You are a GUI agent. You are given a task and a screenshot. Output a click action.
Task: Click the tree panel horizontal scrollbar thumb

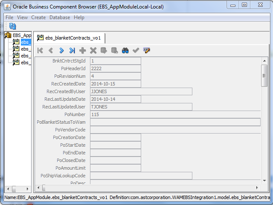click(14, 189)
